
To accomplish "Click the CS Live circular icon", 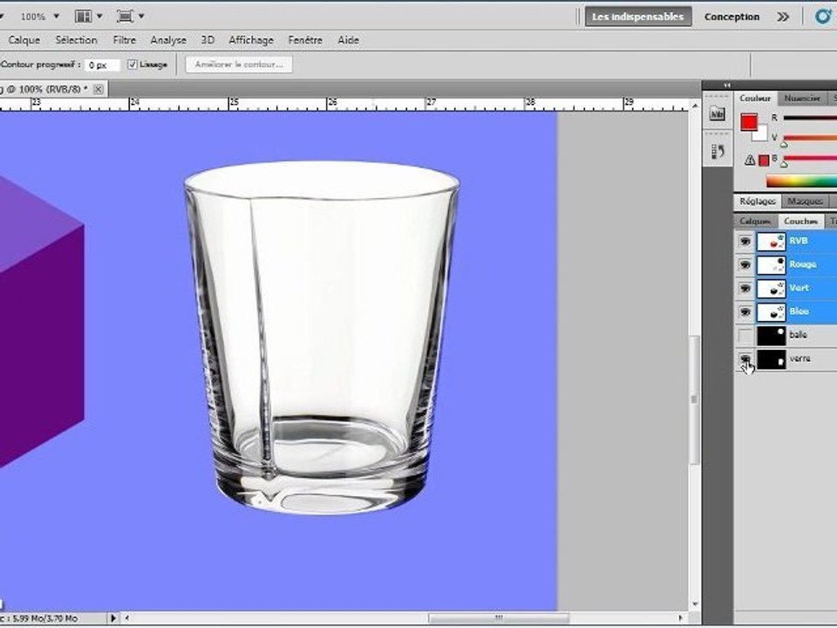I will tap(824, 16).
